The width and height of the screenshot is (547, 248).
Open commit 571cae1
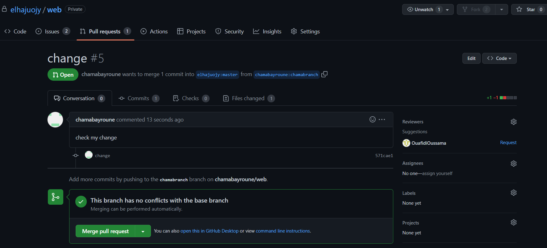[x=384, y=156]
